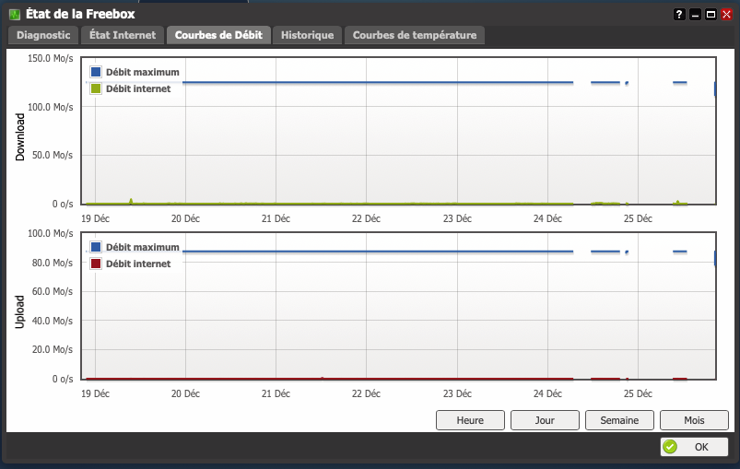Maximize the État de la Freebox window
The image size is (740, 469).
click(x=711, y=15)
